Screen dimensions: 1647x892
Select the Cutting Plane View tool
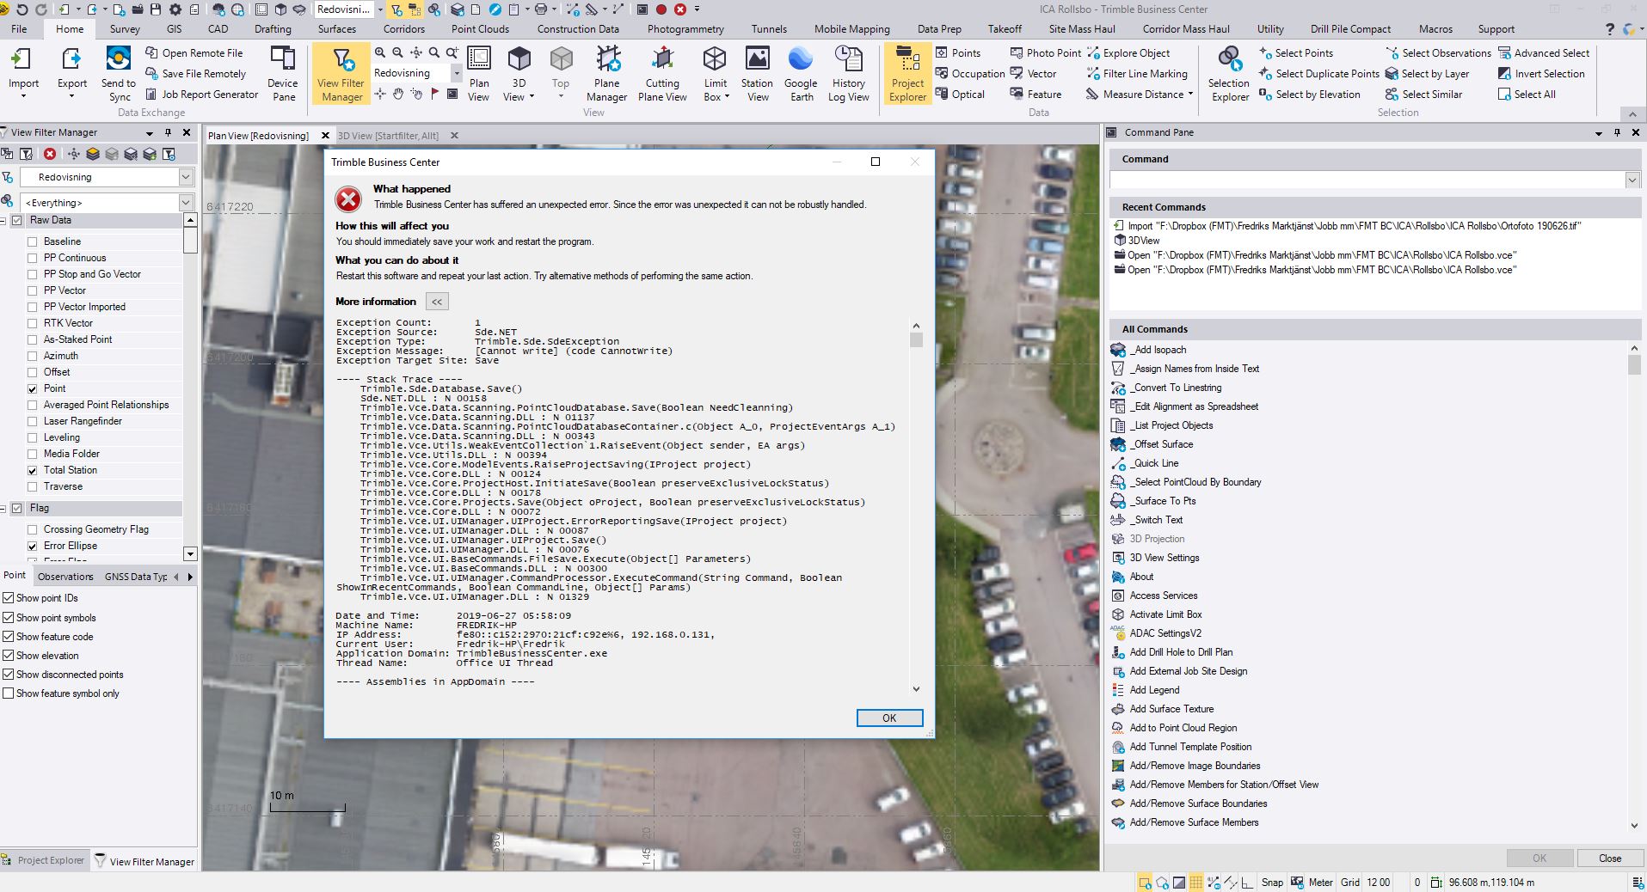[661, 73]
